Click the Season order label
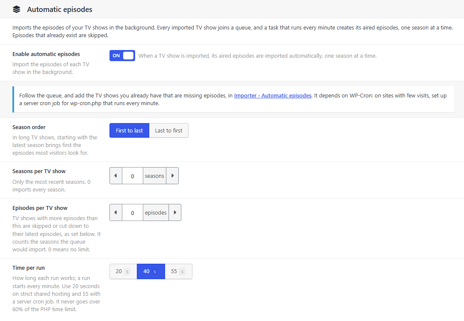The height and width of the screenshot is (321, 464). pyautogui.click(x=29, y=127)
